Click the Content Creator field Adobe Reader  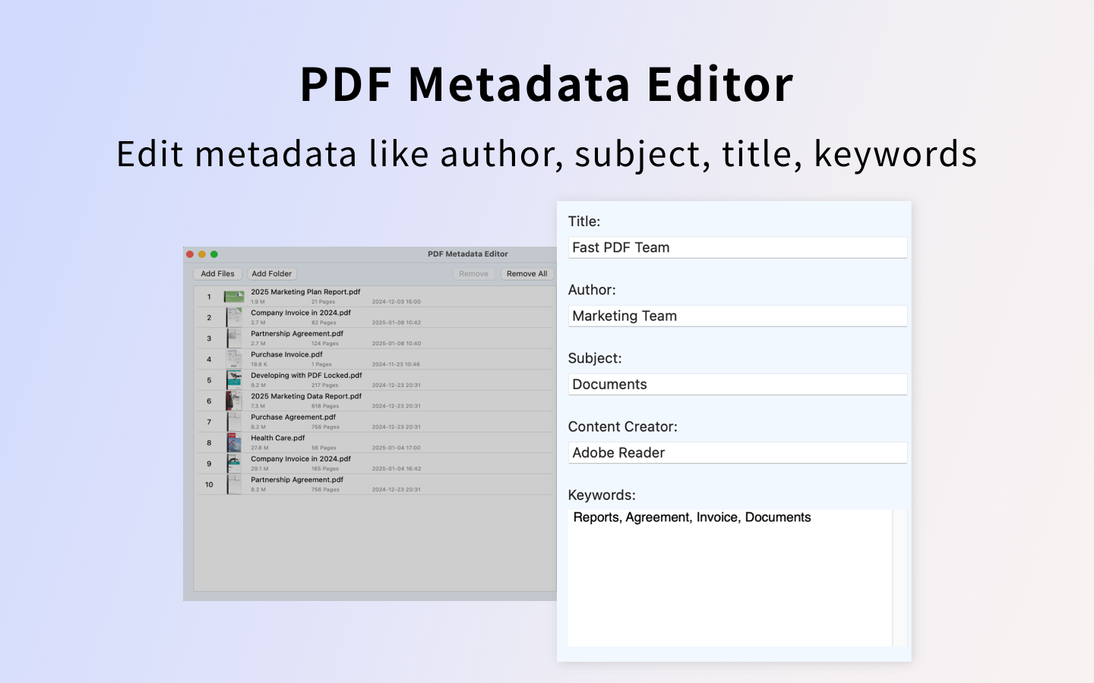(x=738, y=452)
